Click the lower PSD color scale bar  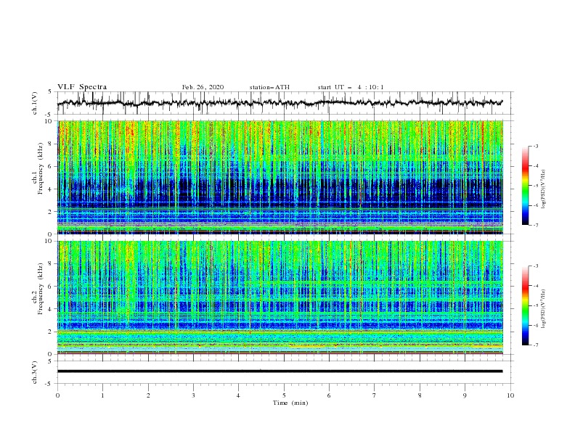coord(526,305)
